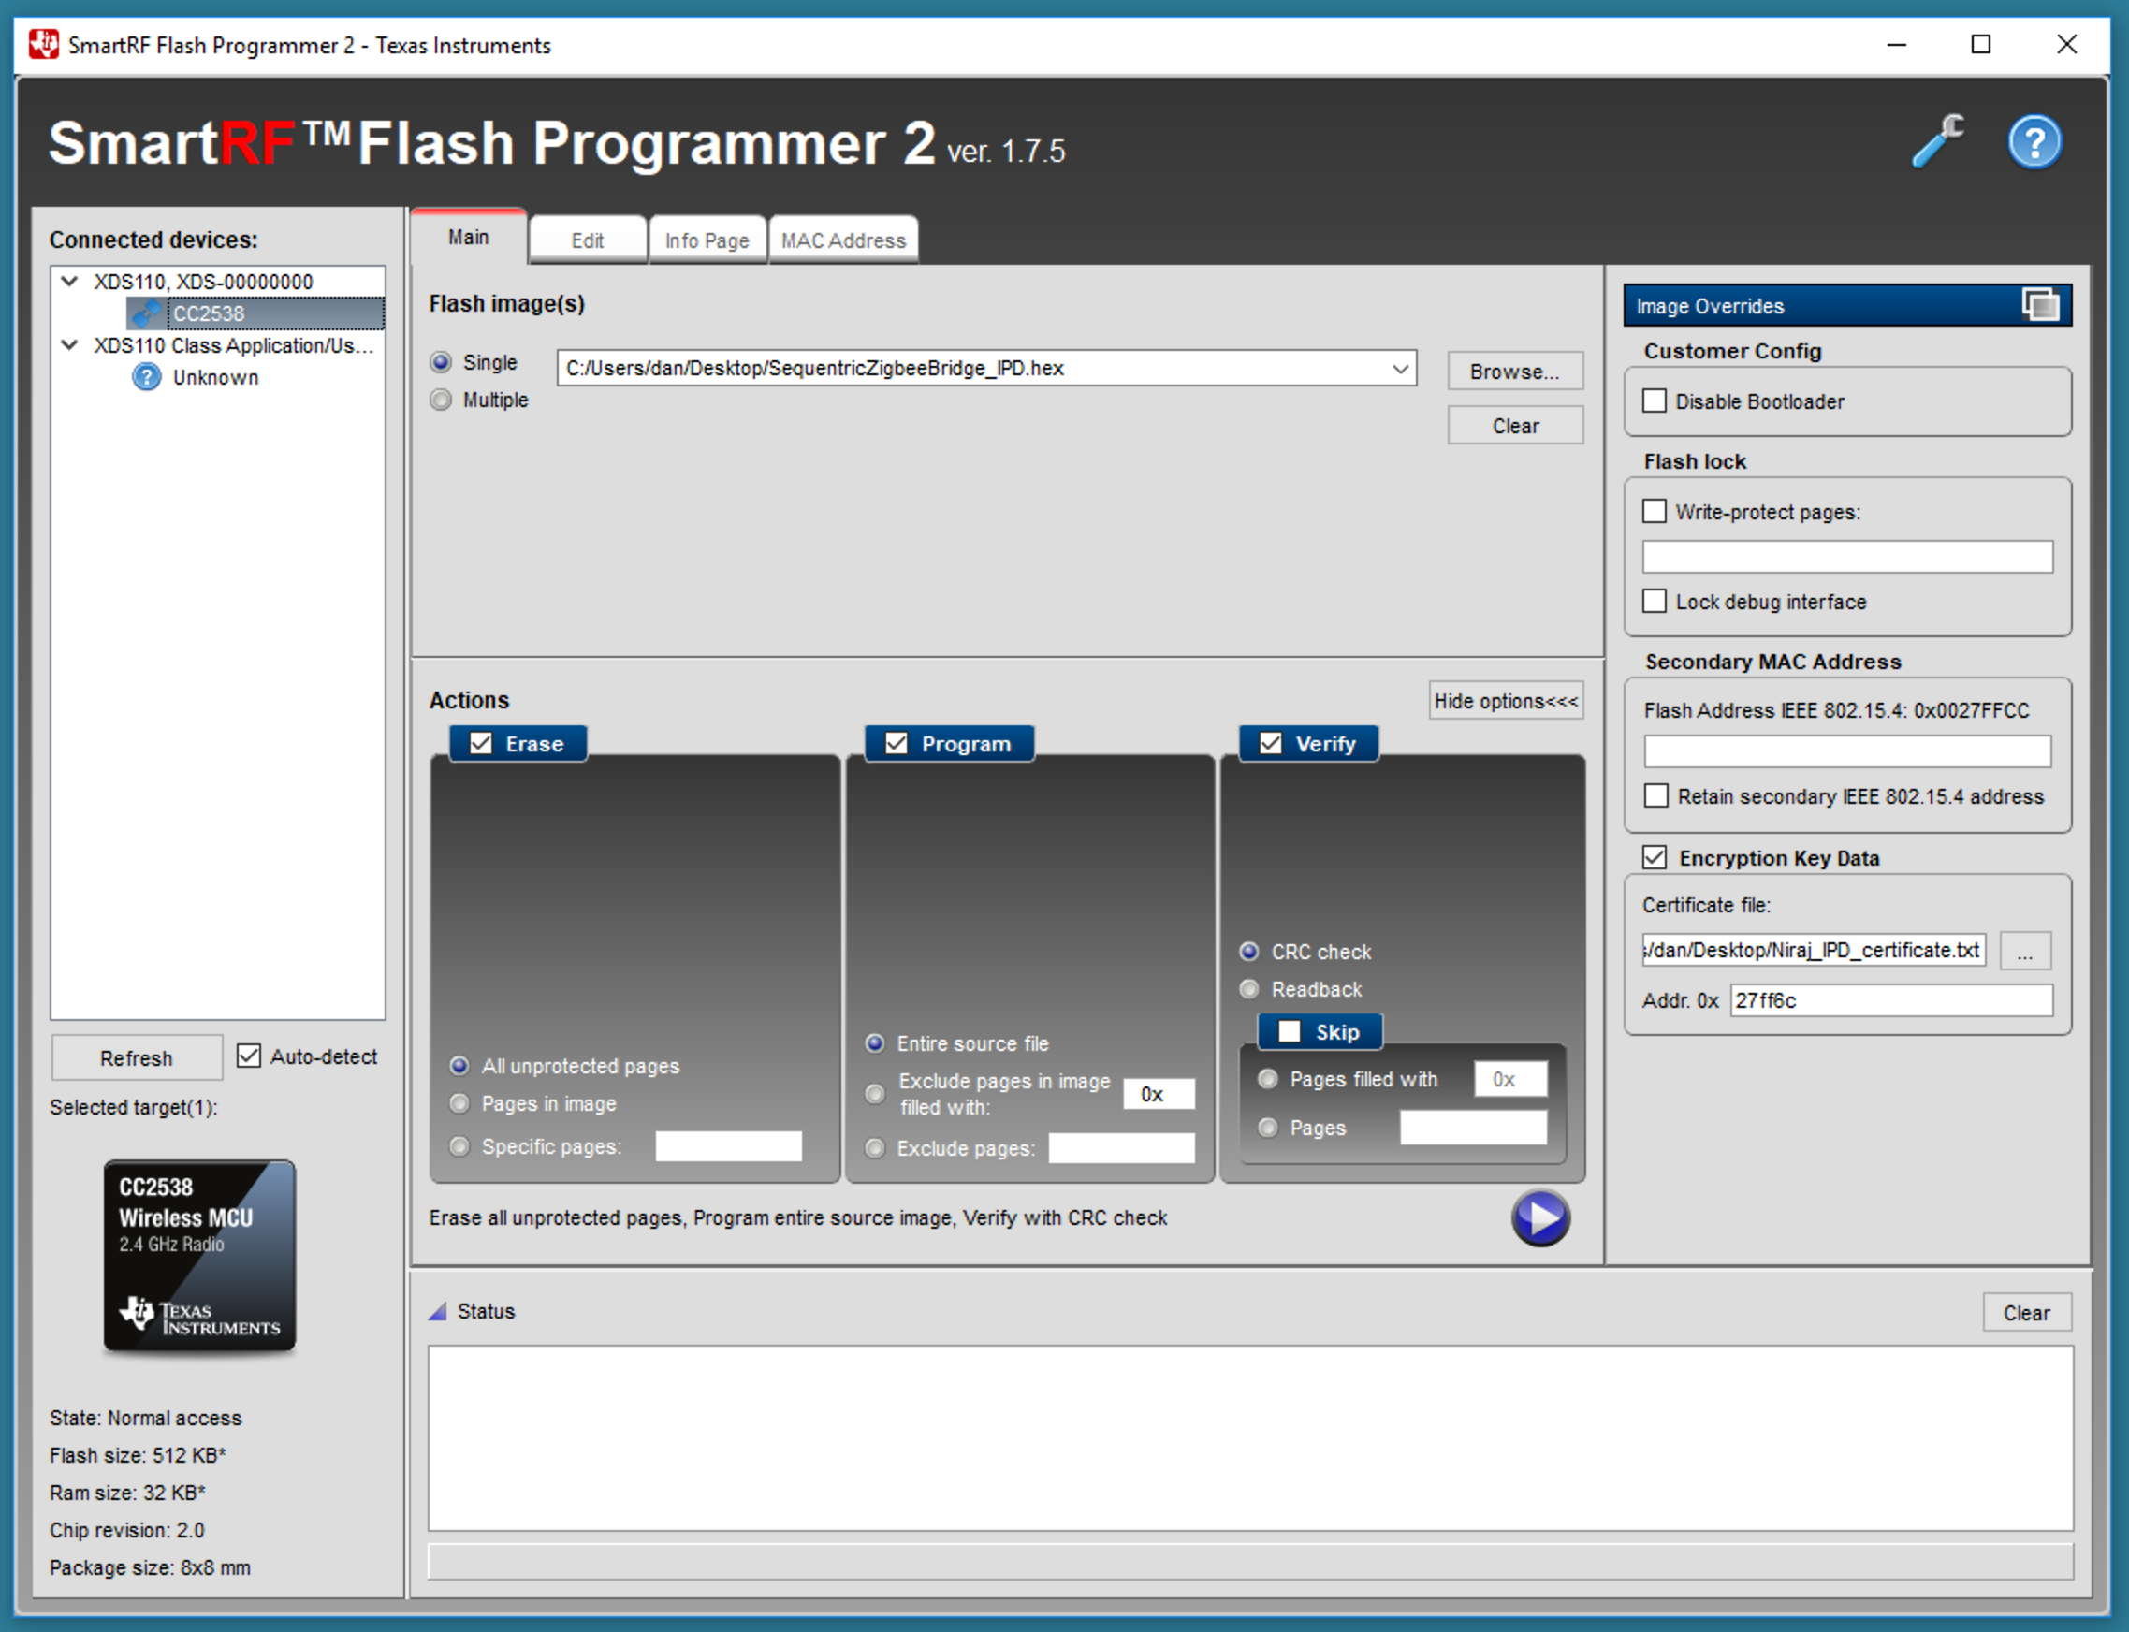Click the certificate file browse ellipsis button
This screenshot has width=2129, height=1632.
pyautogui.click(x=2024, y=951)
